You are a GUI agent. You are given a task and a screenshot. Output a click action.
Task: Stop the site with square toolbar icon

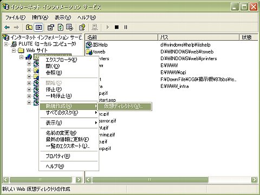point(116,27)
